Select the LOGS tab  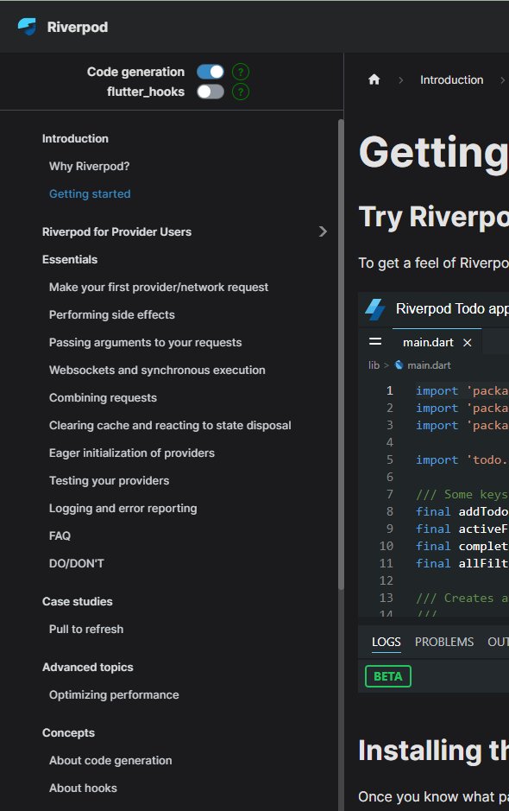[386, 642]
